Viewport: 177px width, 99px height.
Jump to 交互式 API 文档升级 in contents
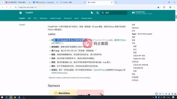[x=140, y=65]
